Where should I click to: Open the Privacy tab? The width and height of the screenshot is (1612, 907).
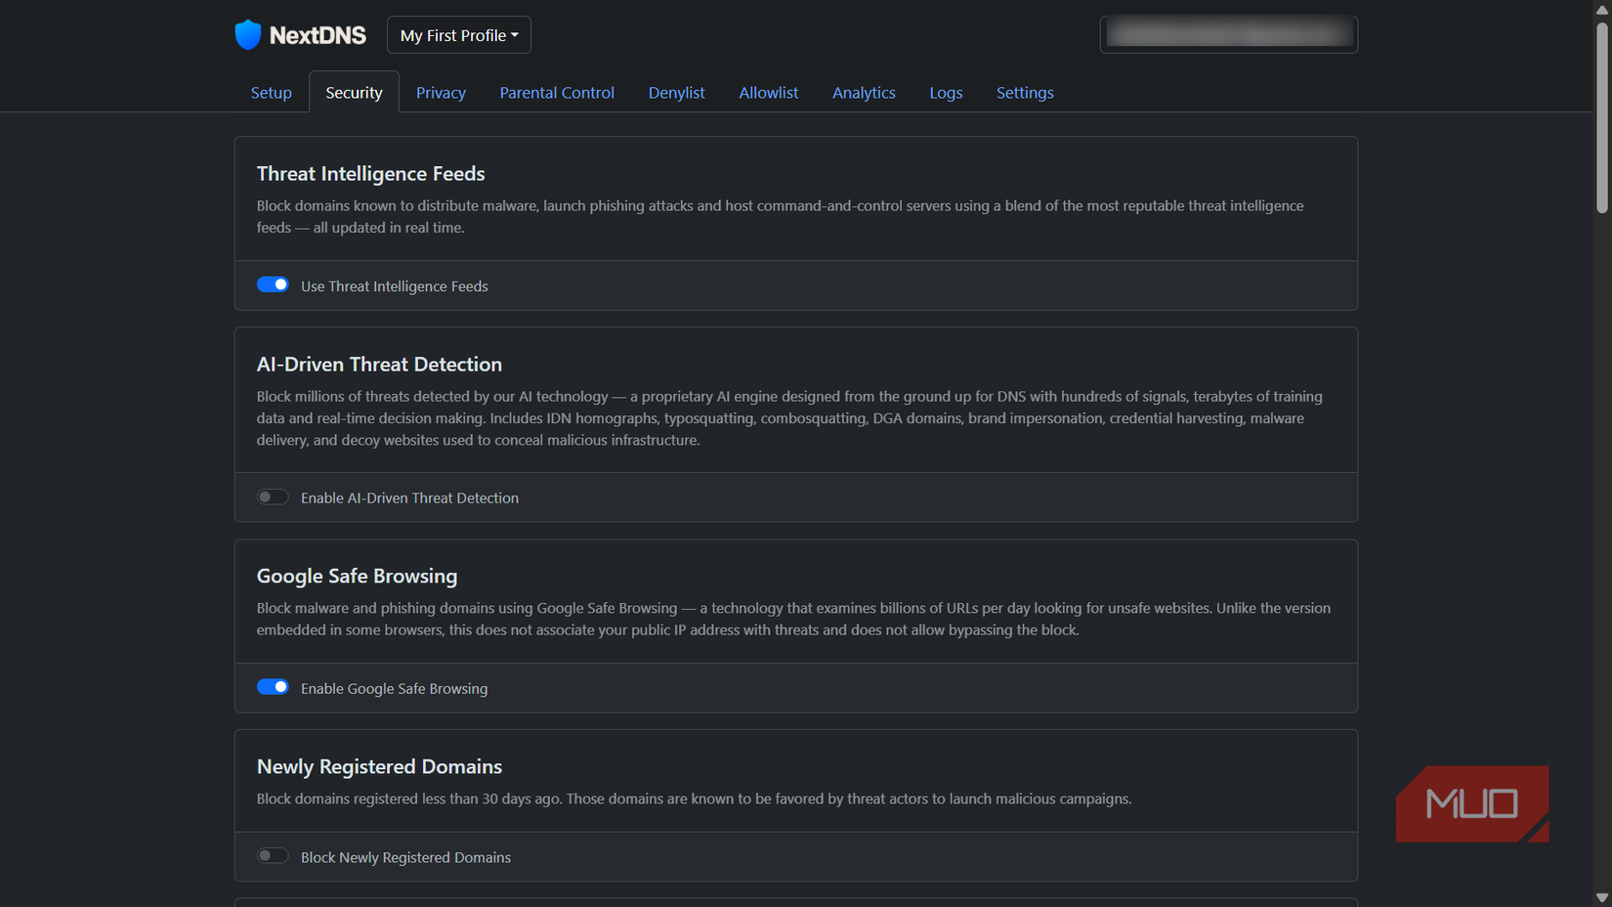coord(441,92)
